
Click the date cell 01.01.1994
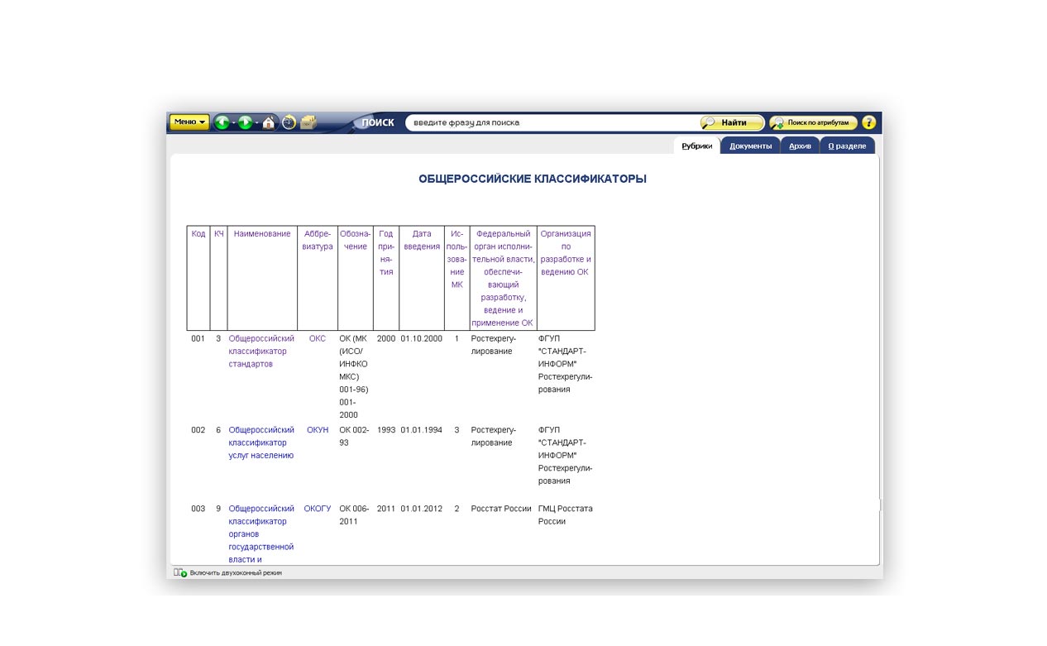422,430
